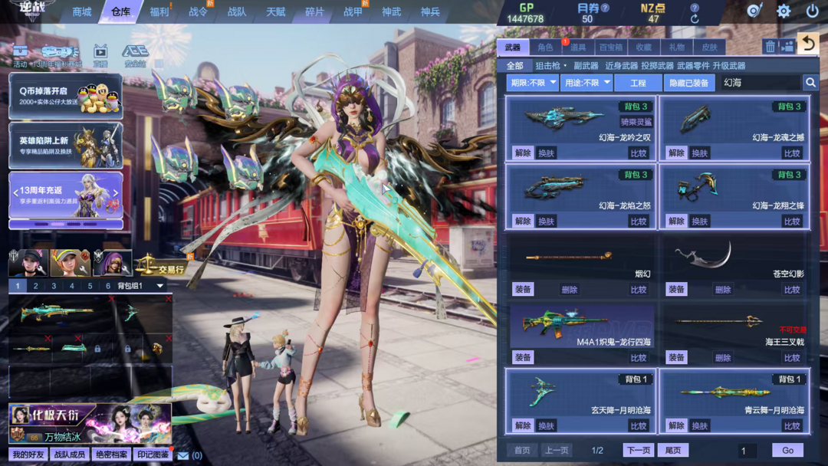Click 换肤 on 幻海-龙魂之撼
Viewport: 828px width, 466px height.
pos(700,153)
